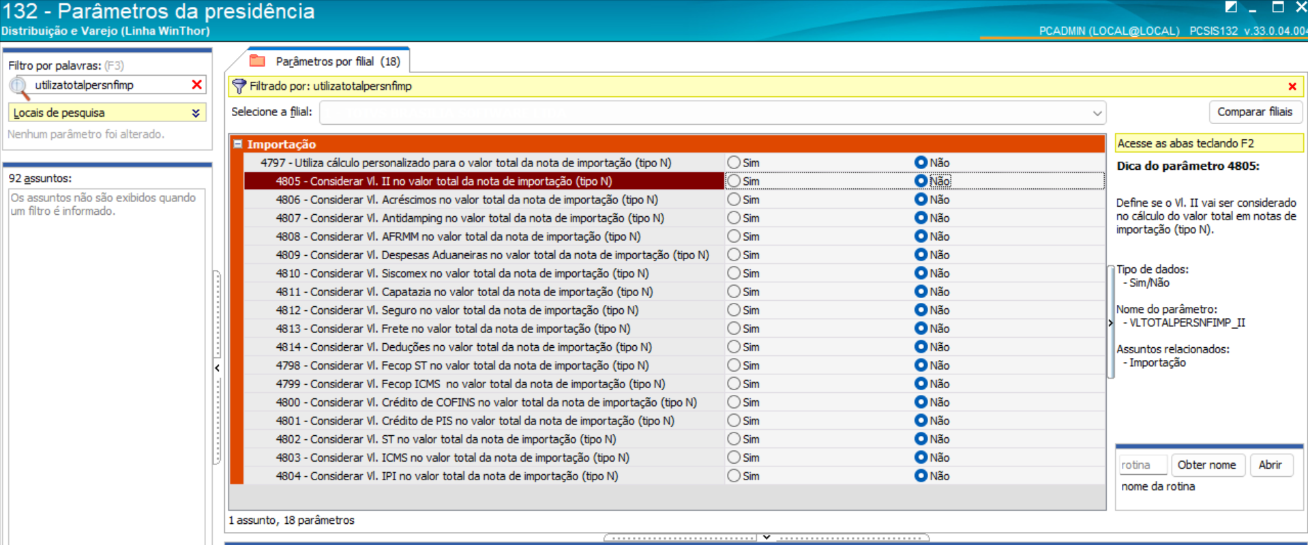Select row '4809 - Considerar Vl. Despesas Aduaneiras'
Screen dimensions: 1308x545
click(x=484, y=254)
